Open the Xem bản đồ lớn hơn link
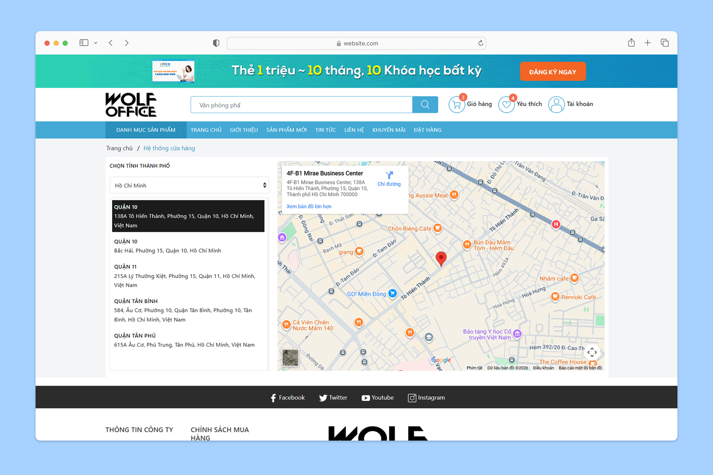Screen dimensions: 713x475 pos(308,206)
